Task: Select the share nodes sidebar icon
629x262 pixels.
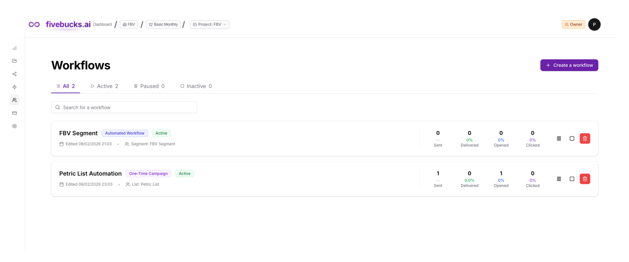Action: tap(14, 74)
